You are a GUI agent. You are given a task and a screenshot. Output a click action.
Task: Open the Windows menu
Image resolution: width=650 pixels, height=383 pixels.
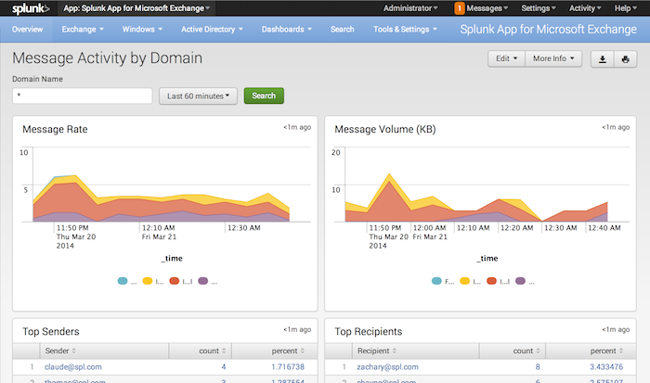coord(142,30)
